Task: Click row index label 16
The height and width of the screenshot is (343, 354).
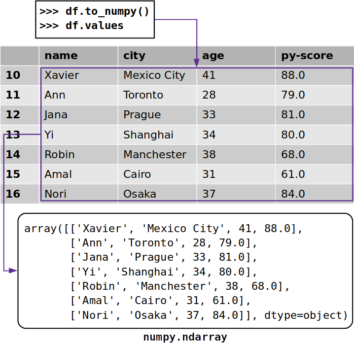Action: 13,194
